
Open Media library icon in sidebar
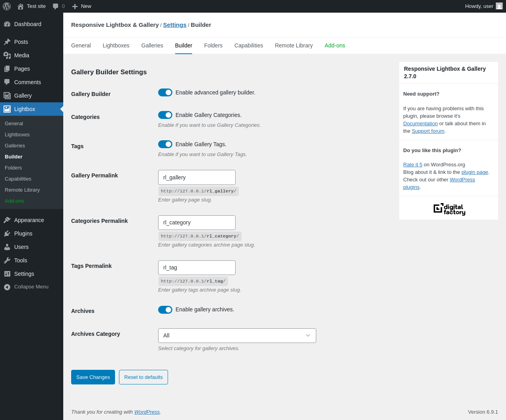[7, 55]
